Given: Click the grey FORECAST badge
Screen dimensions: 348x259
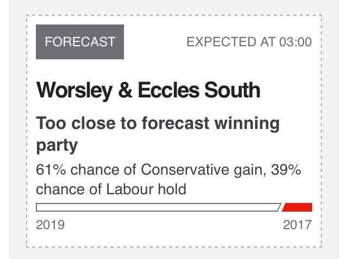Looking at the screenshot, I should pos(80,42).
